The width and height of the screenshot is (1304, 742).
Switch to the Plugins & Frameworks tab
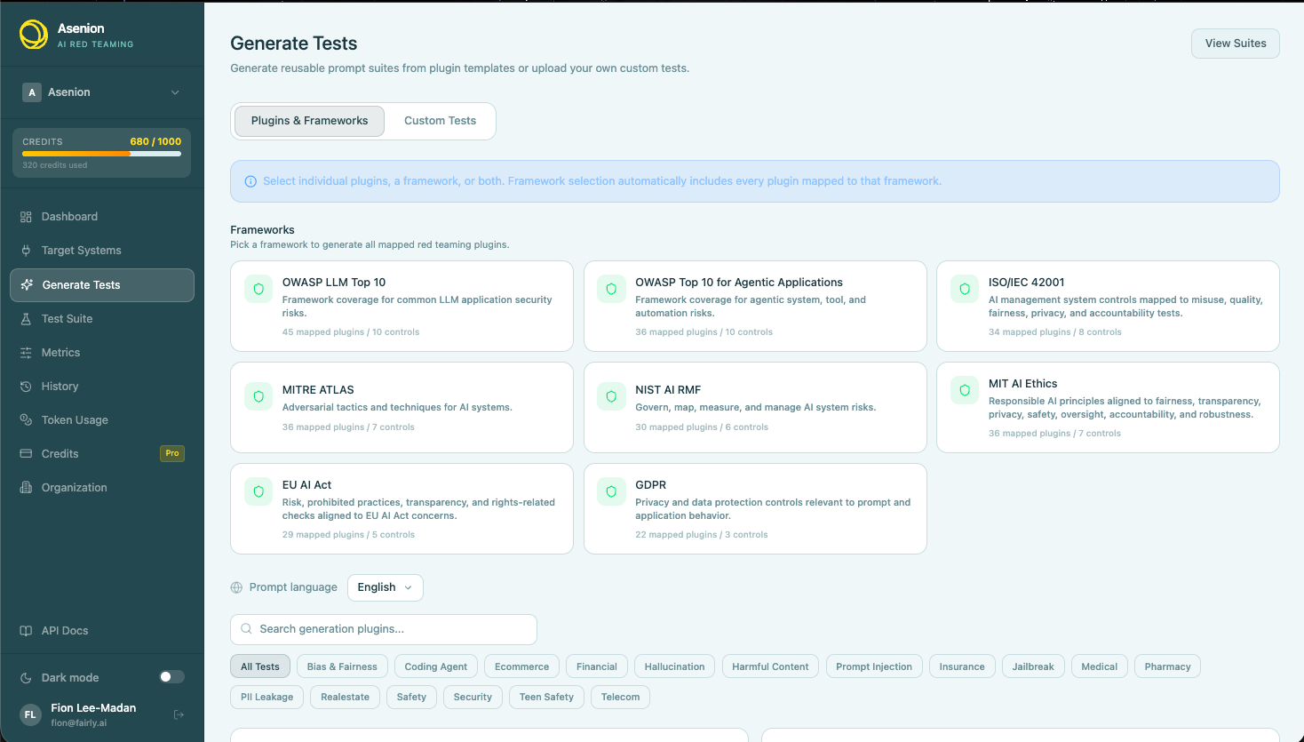[x=309, y=121]
